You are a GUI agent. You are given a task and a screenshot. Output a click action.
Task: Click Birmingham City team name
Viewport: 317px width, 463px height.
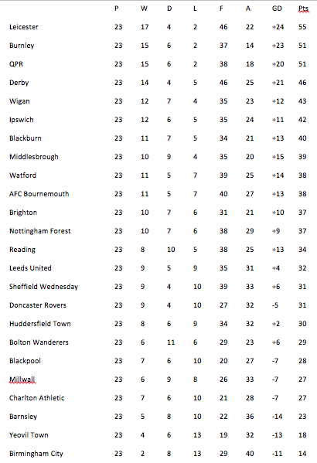pyautogui.click(x=36, y=454)
